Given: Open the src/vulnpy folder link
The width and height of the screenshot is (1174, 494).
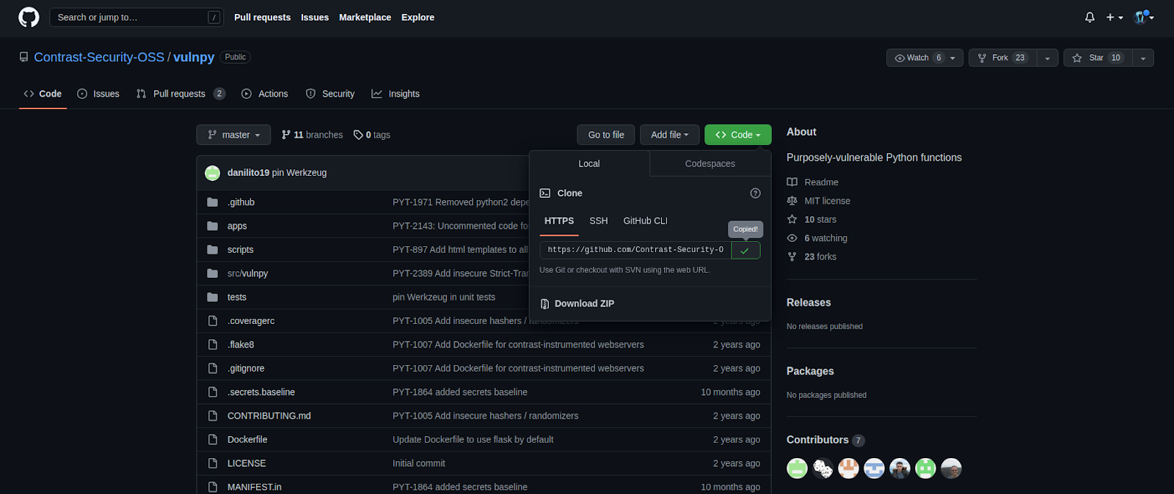Looking at the screenshot, I should 247,273.
